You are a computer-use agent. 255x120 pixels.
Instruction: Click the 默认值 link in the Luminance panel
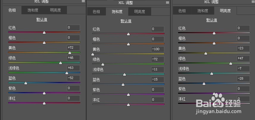(x=212, y=20)
